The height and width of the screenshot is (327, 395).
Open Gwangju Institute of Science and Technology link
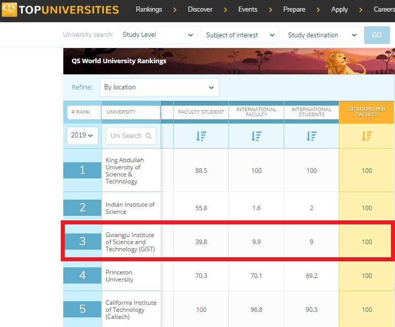pyautogui.click(x=130, y=242)
